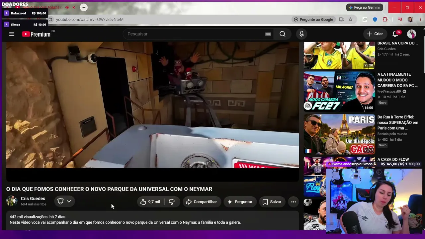Image resolution: width=425 pixels, height=239 pixels.
Task: Click the feather extension icon in toolbar
Action: pos(365,19)
